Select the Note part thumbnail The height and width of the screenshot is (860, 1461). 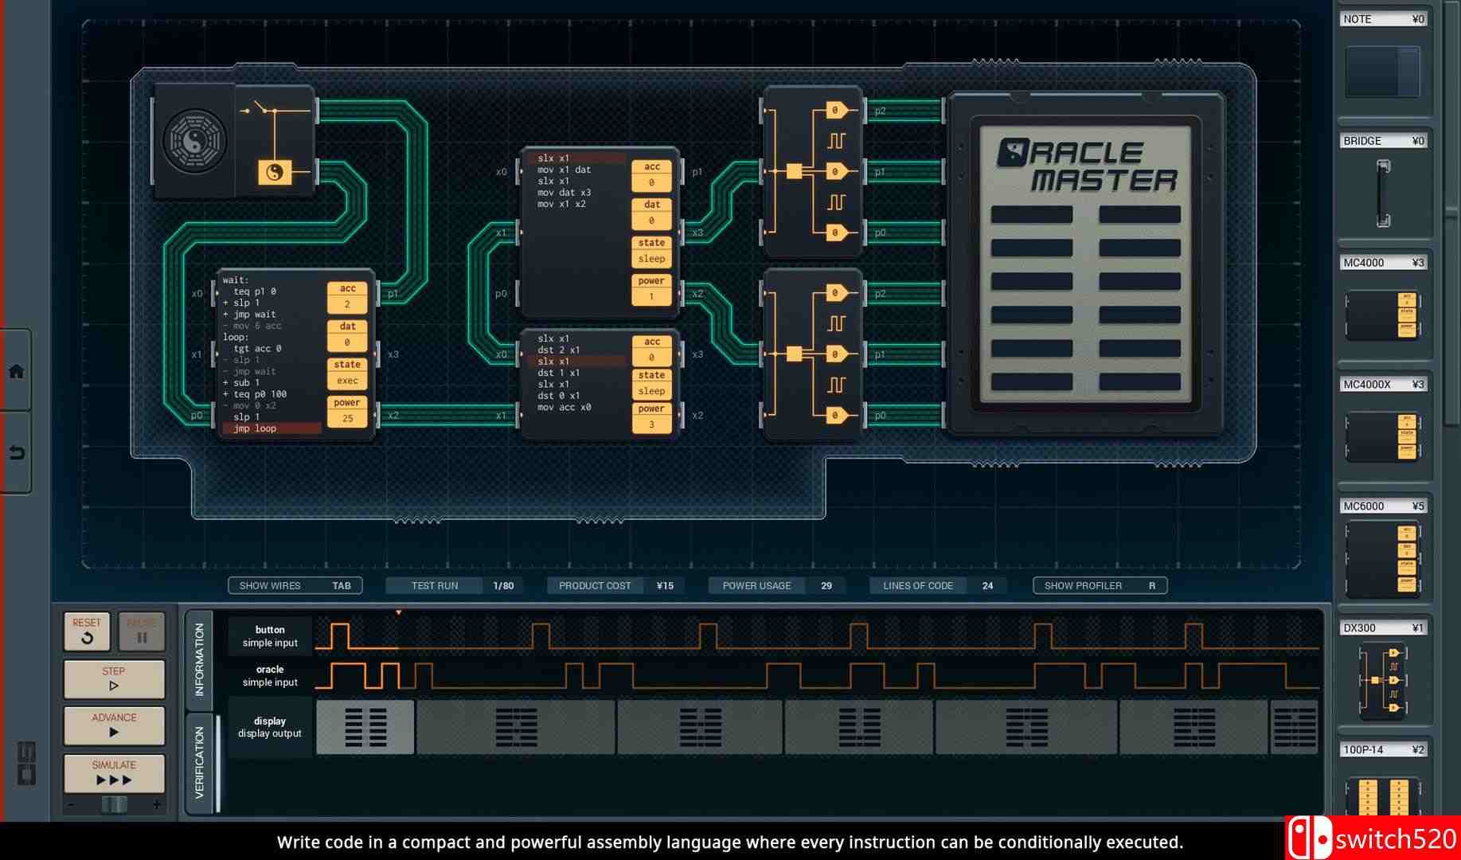tap(1383, 72)
